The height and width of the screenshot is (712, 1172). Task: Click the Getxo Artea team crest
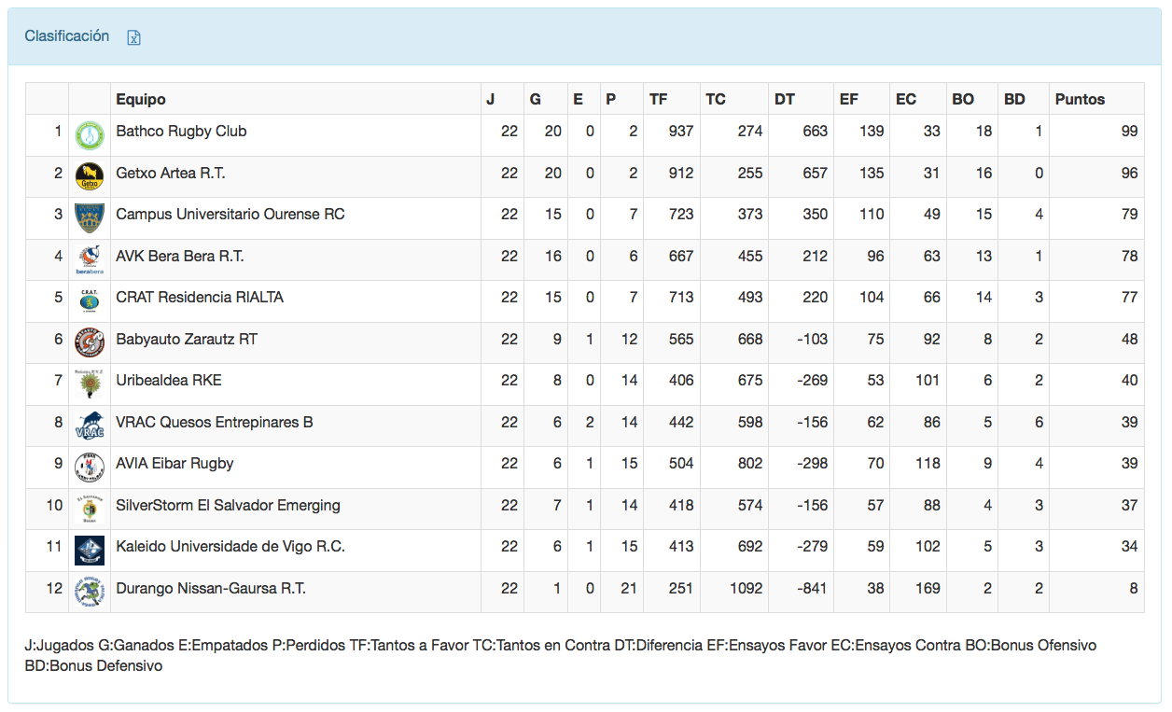click(x=90, y=176)
